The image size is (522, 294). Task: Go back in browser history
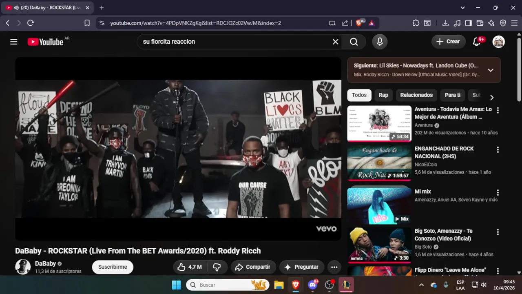(7, 23)
